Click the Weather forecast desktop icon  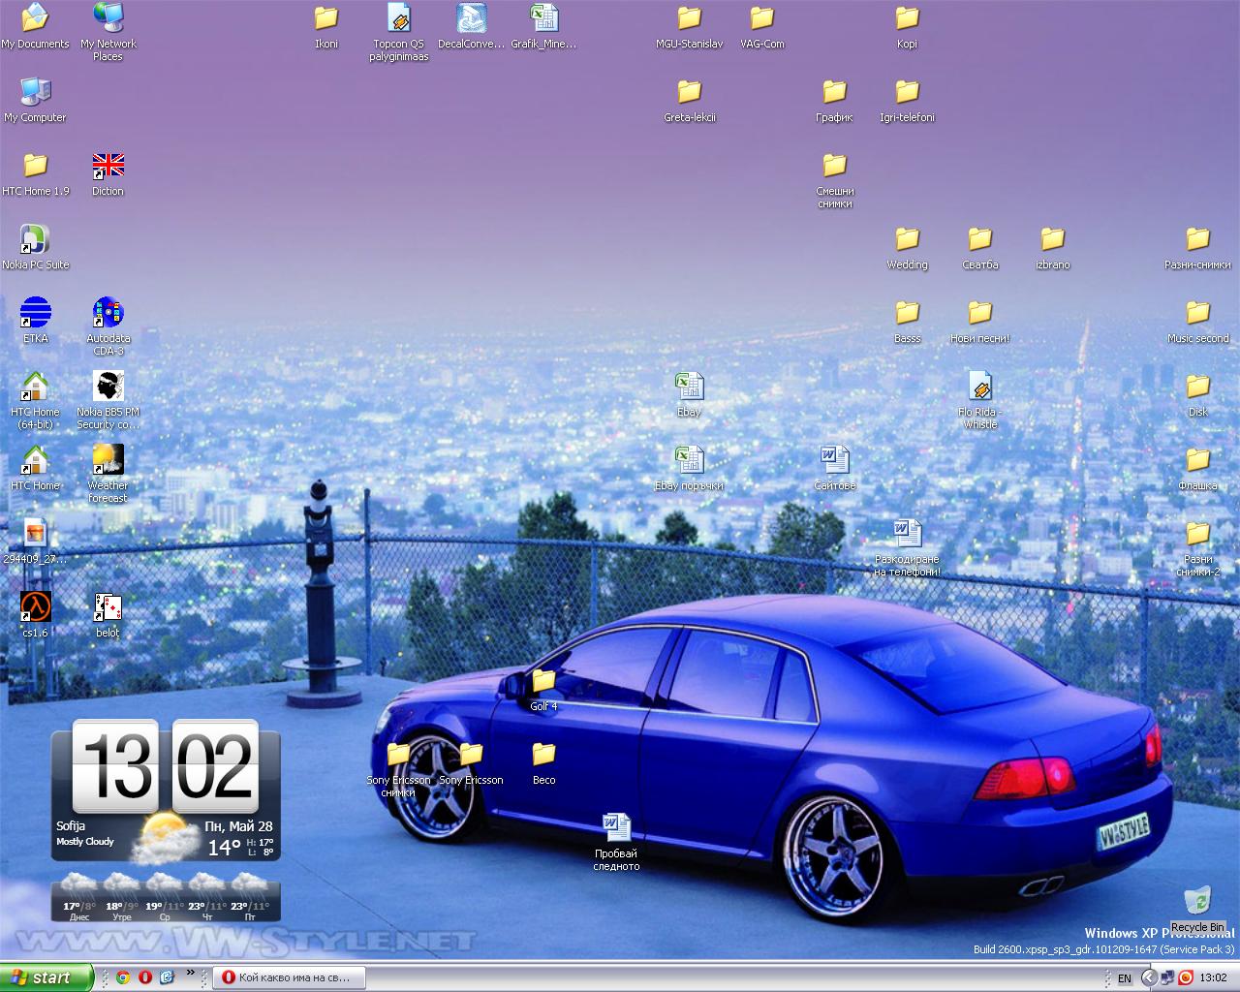click(108, 461)
